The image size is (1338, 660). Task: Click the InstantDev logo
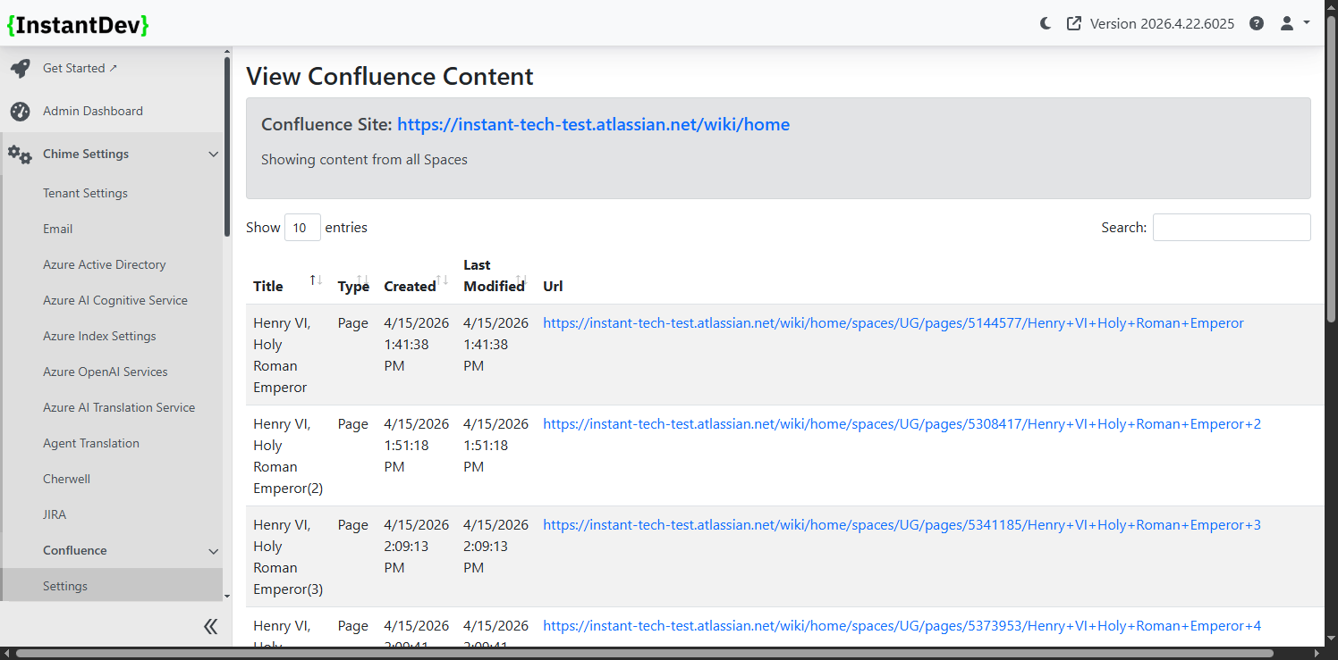click(78, 24)
